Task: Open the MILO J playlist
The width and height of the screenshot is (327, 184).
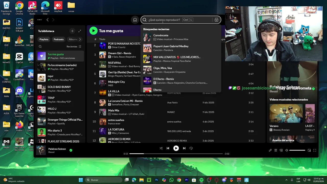Action: point(60,110)
